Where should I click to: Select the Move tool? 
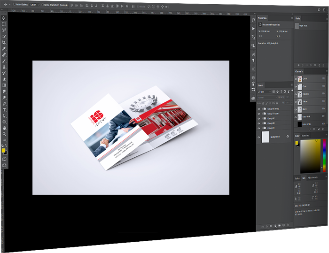coord(4,18)
